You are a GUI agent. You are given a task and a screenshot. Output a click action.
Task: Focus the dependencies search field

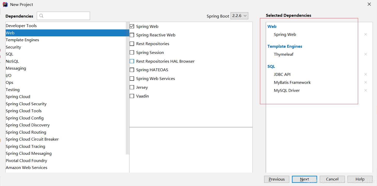[x=63, y=16]
